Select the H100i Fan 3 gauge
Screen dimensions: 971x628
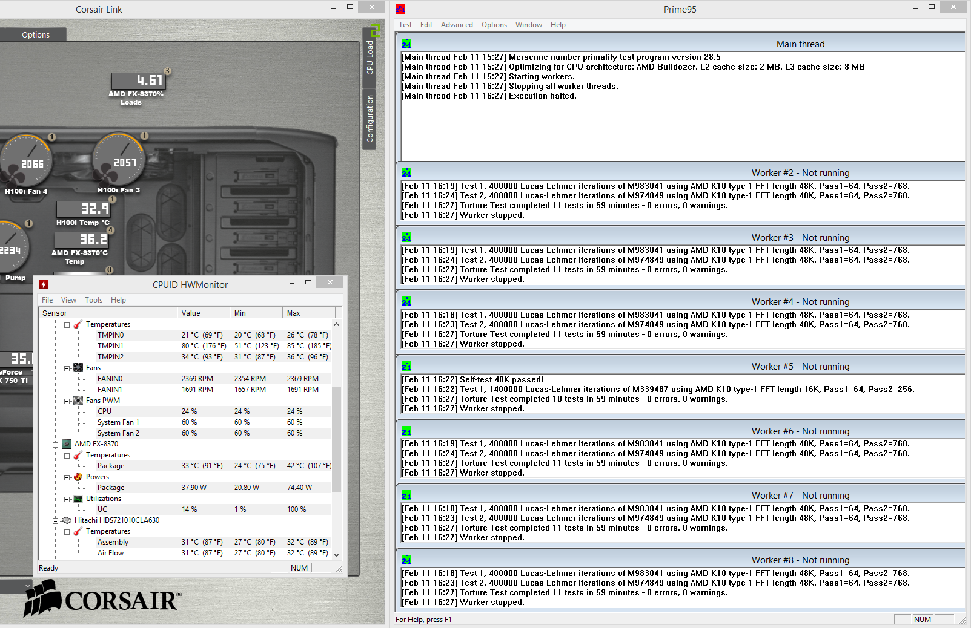pyautogui.click(x=119, y=160)
